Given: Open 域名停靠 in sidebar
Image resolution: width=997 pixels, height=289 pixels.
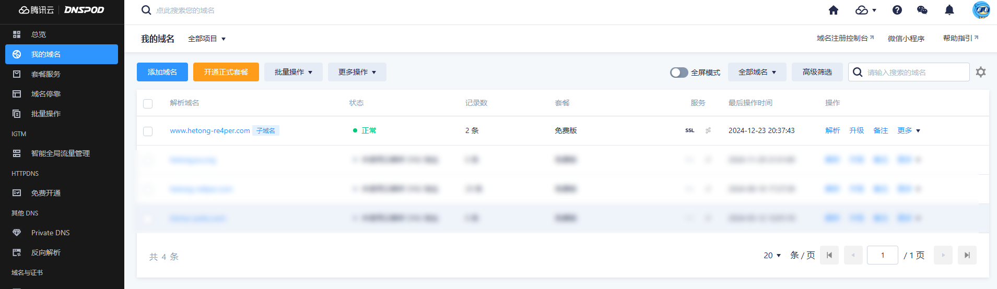Looking at the screenshot, I should (x=62, y=94).
